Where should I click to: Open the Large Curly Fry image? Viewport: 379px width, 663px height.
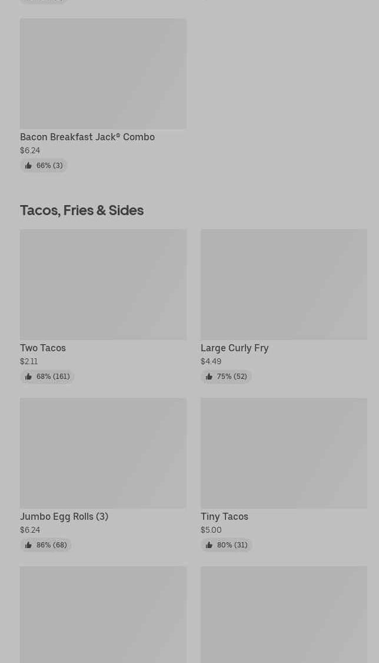[284, 284]
